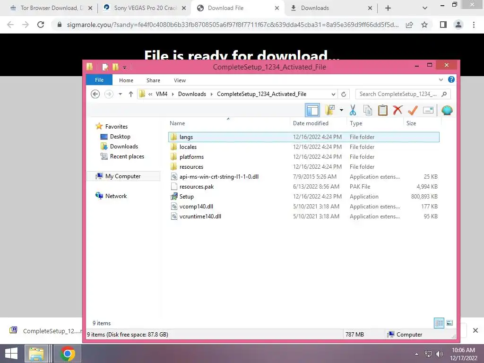Open recent locations dropdown arrow
The image size is (484, 363).
121,94
